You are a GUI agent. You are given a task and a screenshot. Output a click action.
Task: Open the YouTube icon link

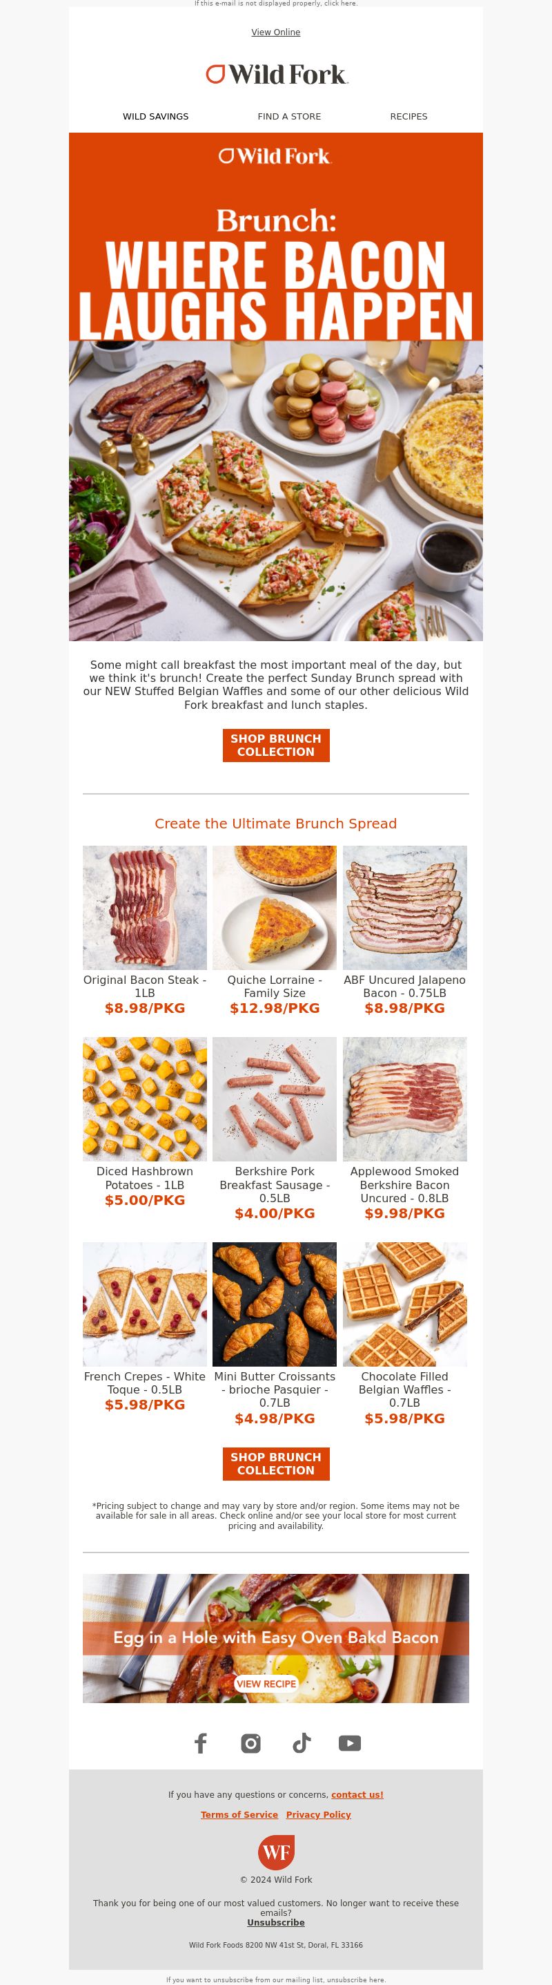pyautogui.click(x=350, y=1742)
